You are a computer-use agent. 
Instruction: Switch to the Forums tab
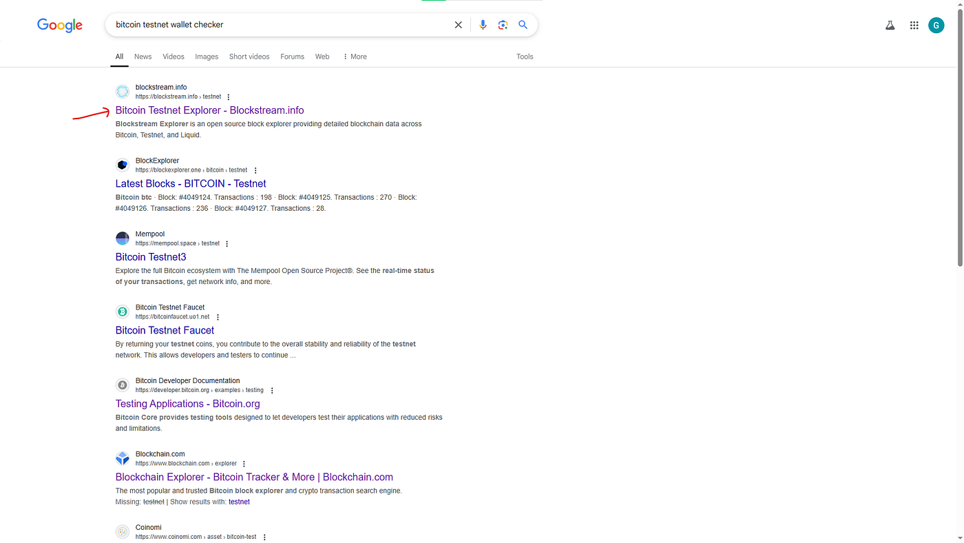pyautogui.click(x=292, y=57)
